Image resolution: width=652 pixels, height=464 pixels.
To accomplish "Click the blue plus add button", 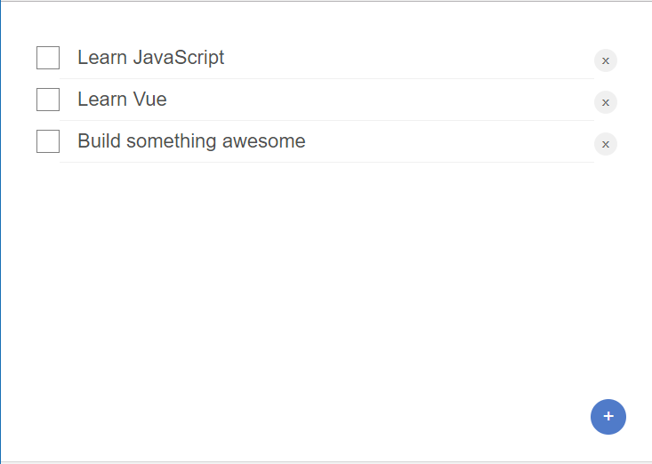I will click(x=608, y=417).
